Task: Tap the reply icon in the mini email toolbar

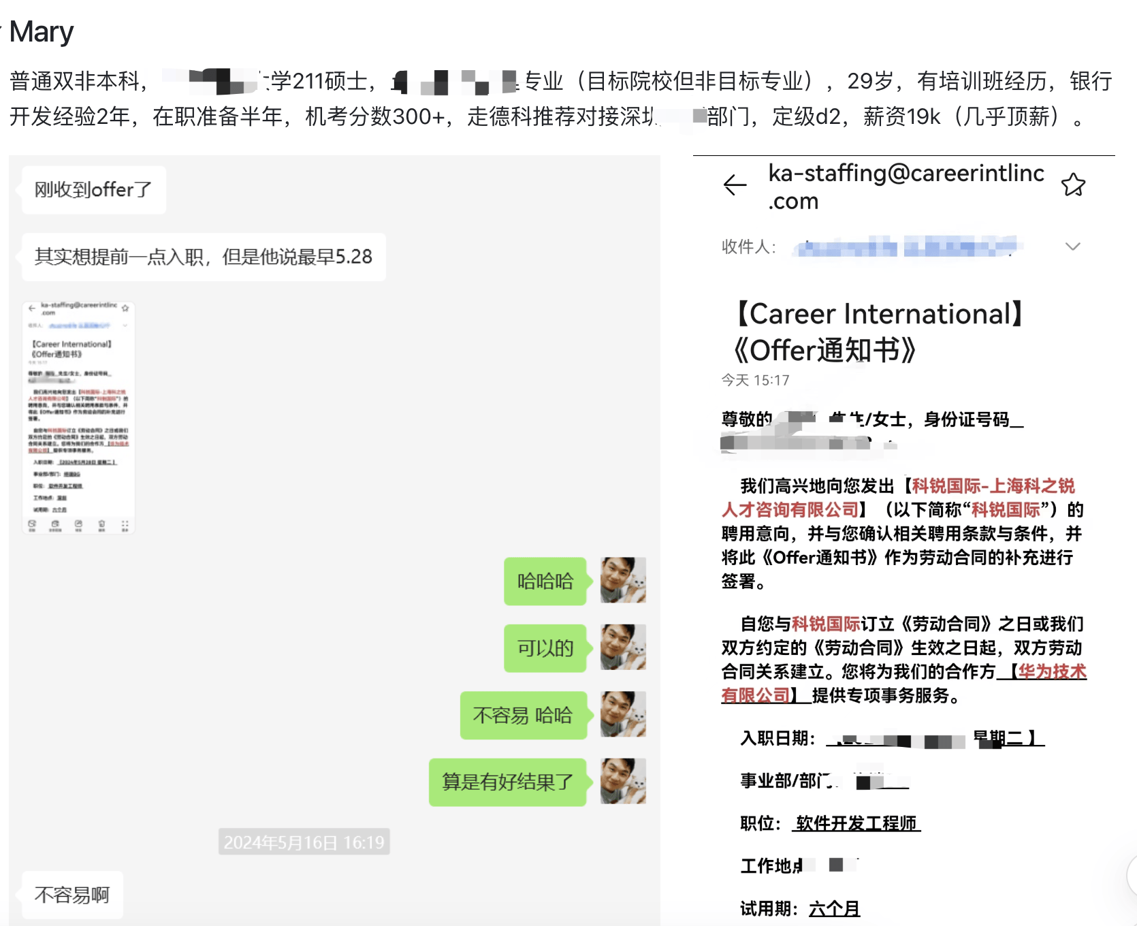Action: click(32, 524)
